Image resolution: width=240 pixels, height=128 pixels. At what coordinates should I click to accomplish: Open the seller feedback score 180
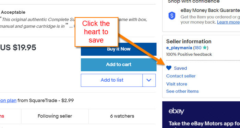tap(198, 48)
